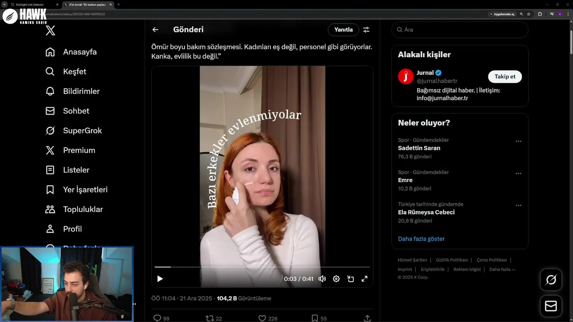Seek on the video progress bar
This screenshot has width=573, height=322.
point(262,267)
